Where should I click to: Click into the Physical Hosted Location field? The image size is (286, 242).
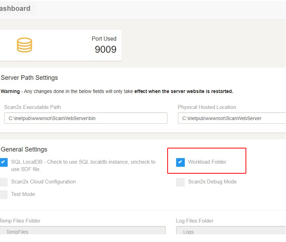coord(231,118)
